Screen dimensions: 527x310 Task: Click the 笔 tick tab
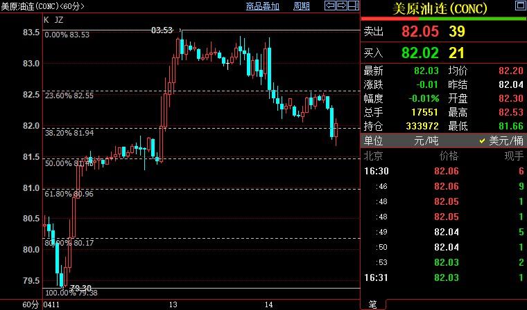pos(372,304)
